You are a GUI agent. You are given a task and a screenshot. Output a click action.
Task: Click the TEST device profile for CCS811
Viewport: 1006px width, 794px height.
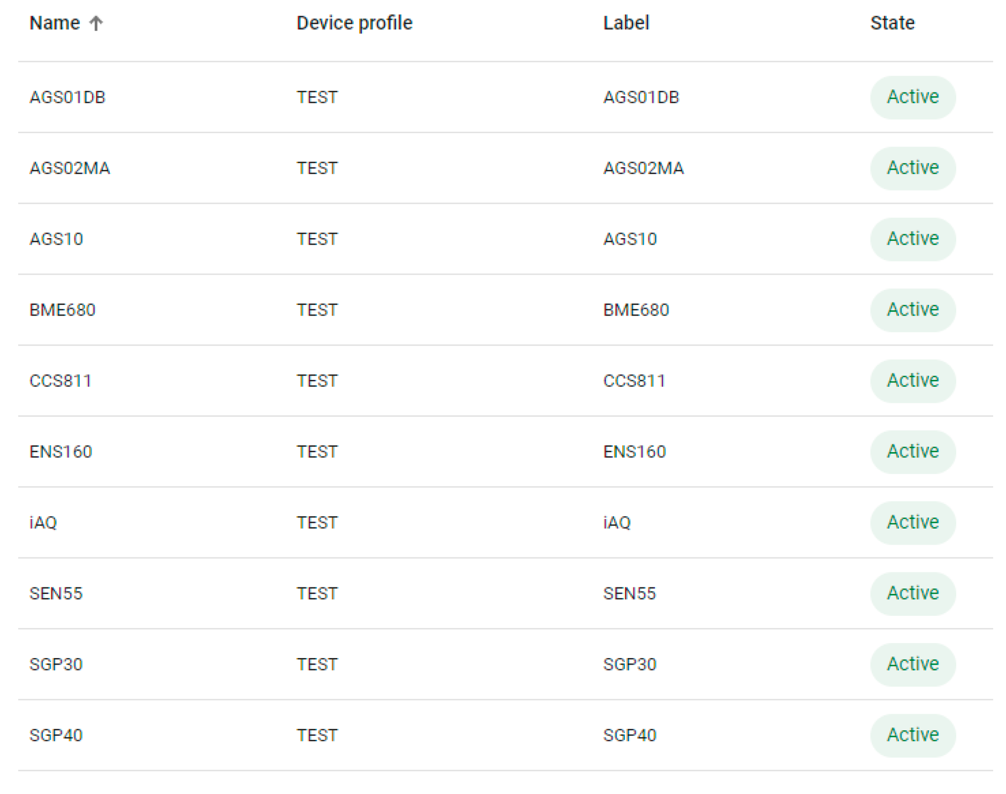click(317, 381)
